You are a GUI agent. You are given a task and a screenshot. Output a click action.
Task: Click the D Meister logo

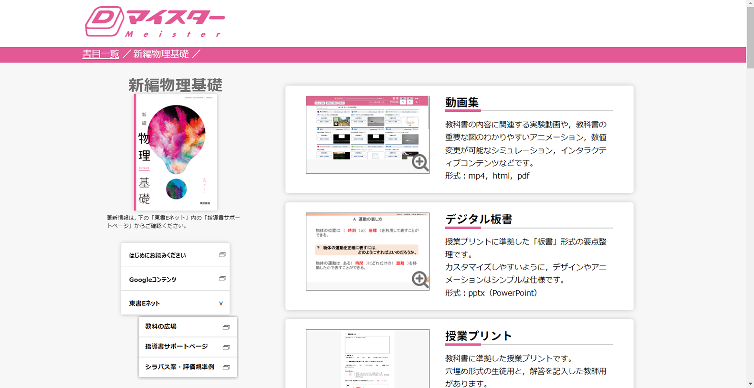point(154,22)
